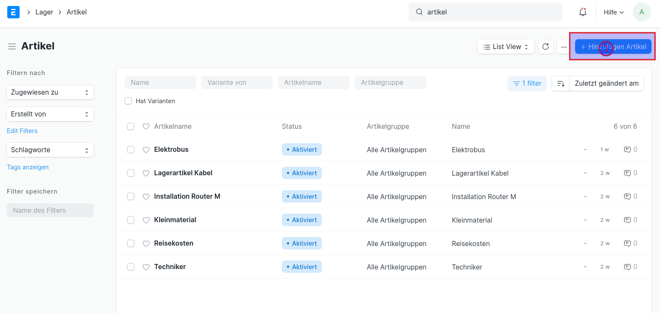Check the Lagerartikel Kabel row checkbox

[131, 173]
